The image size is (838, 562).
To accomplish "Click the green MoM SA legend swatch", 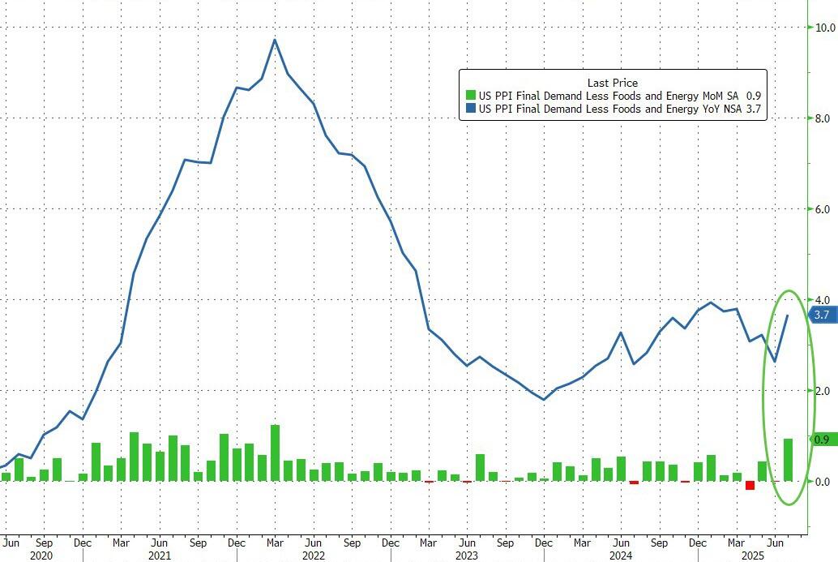I will pyautogui.click(x=470, y=96).
